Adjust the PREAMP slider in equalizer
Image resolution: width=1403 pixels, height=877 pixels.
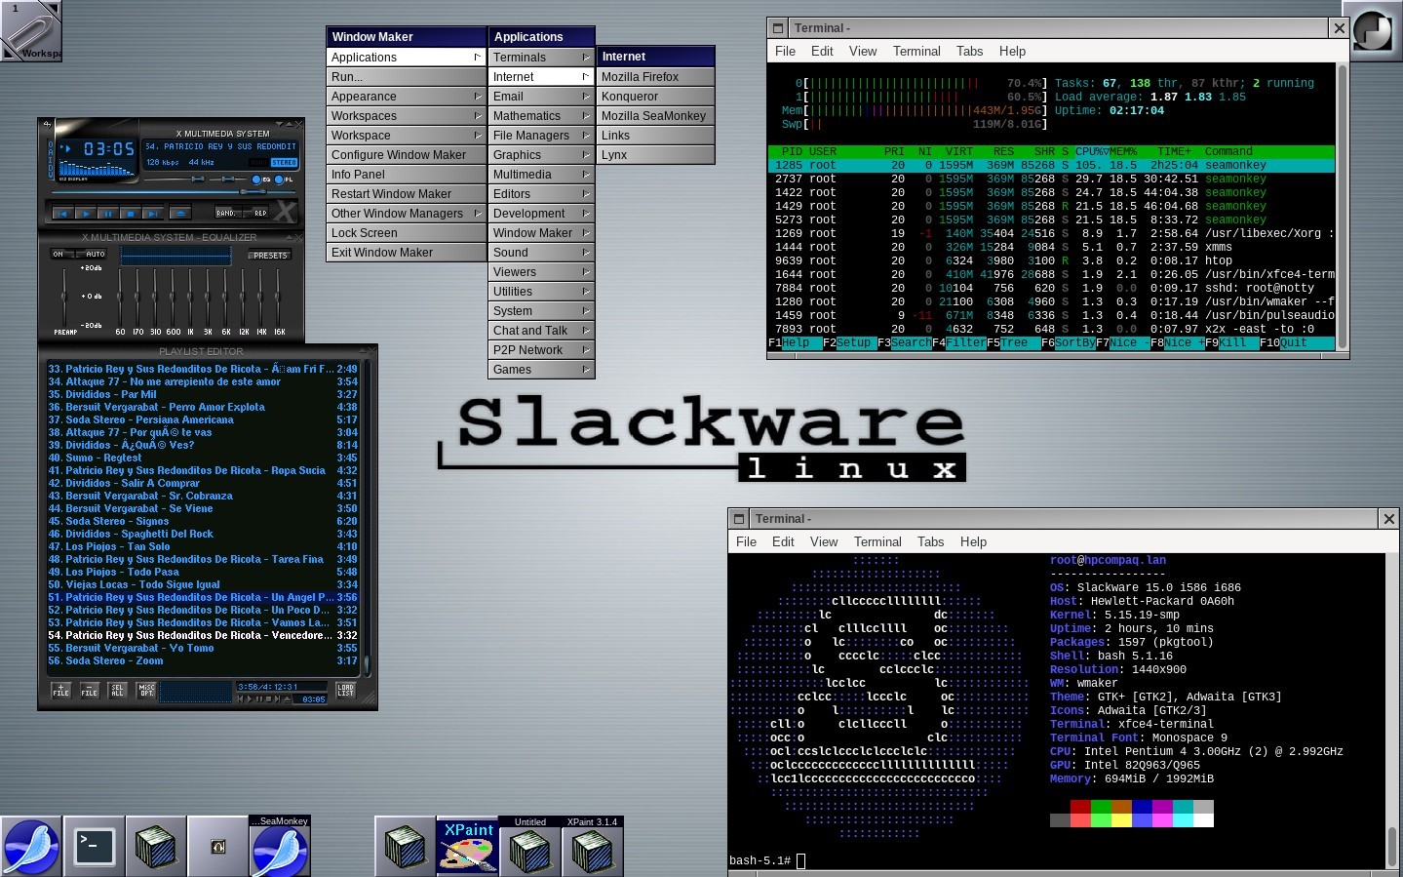point(65,296)
